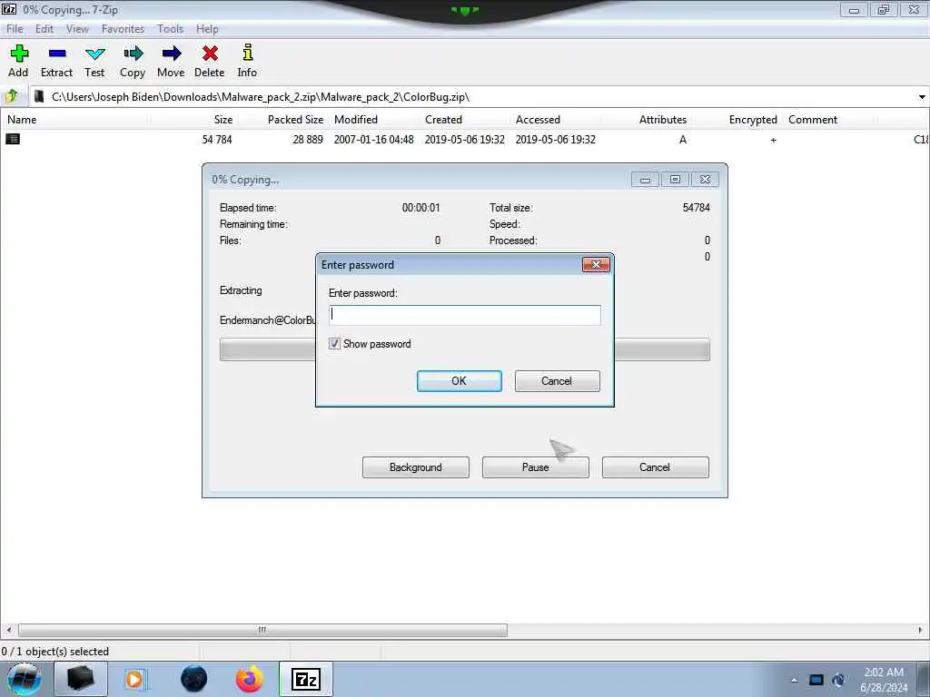Viewport: 930px width, 697px height.
Task: Cancel the Copying operation button
Action: coord(655,467)
